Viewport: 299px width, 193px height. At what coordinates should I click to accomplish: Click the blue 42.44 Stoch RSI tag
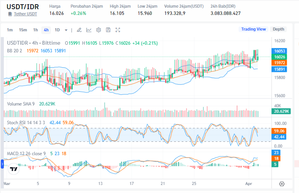click(279, 137)
